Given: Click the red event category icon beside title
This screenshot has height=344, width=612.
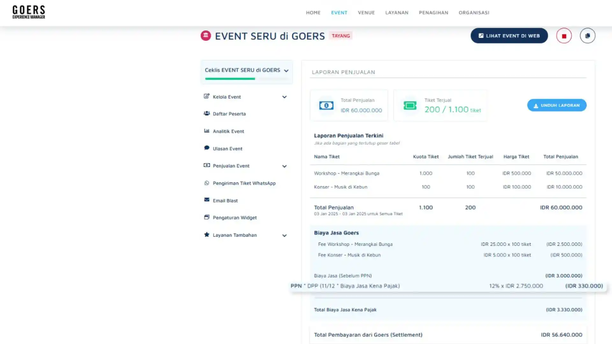Looking at the screenshot, I should pyautogui.click(x=206, y=35).
